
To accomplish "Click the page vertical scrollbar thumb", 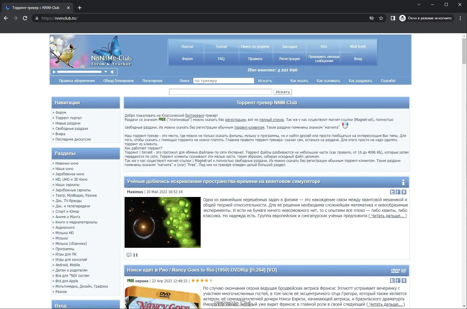I will (x=464, y=51).
